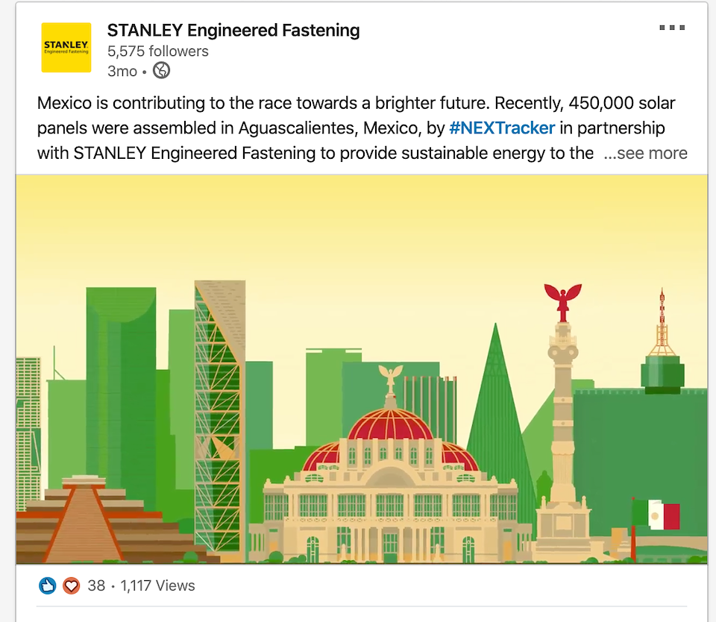
Task: Click the 5,575 followers text
Action: 157,51
